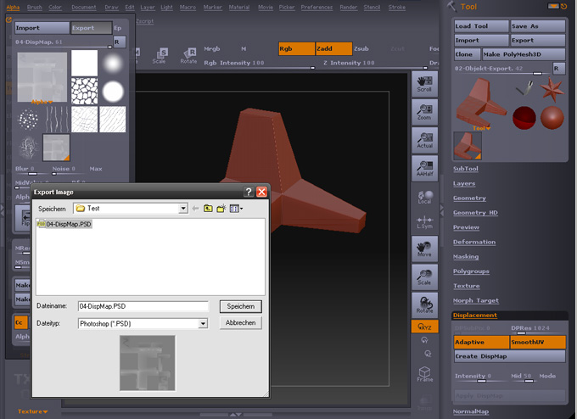Expand the Geometry subpalette
Image resolution: width=577 pixels, height=419 pixels.
pos(469,198)
